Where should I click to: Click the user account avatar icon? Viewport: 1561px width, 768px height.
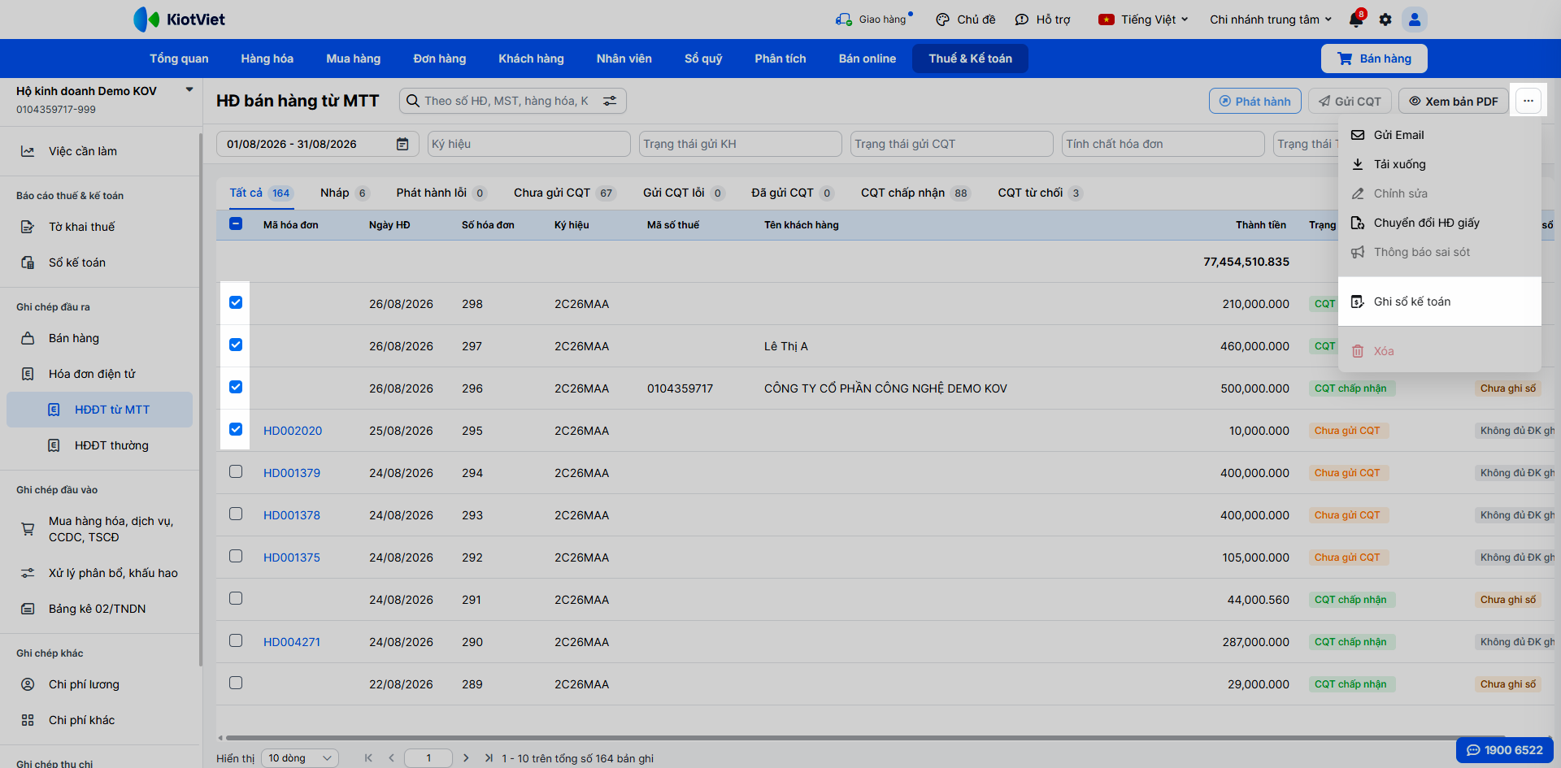[1415, 20]
